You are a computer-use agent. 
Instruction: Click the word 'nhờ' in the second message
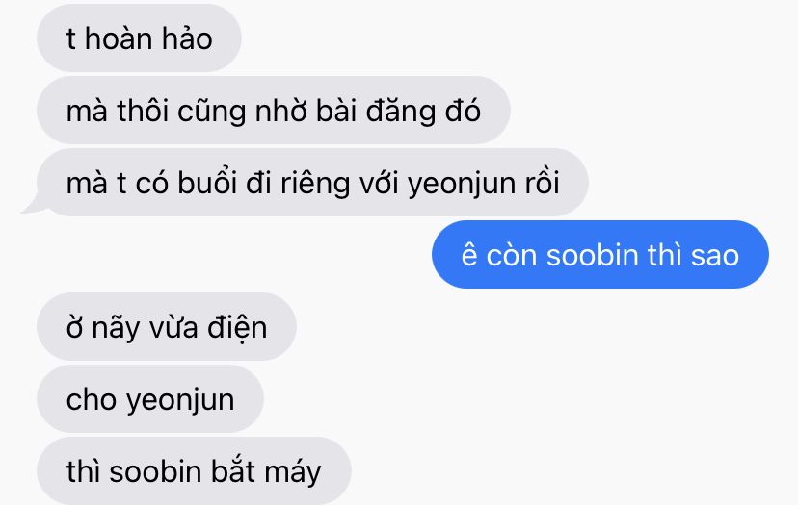coord(280,111)
